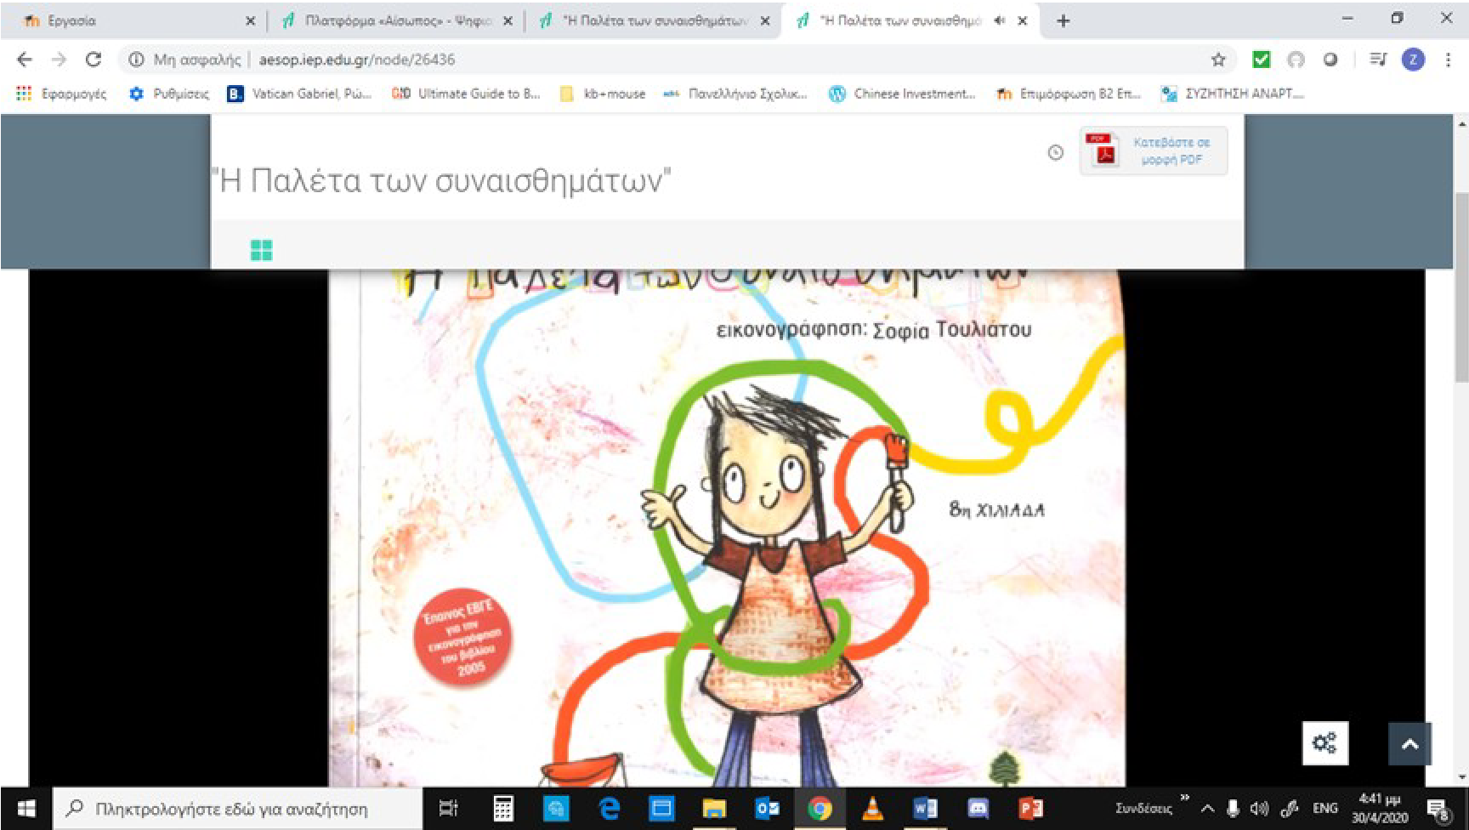Open the ΣΥΖΗΤΗΣΗ ΑΝΑΡΤ... bookmark
This screenshot has width=1469, height=830.
pos(1233,94)
